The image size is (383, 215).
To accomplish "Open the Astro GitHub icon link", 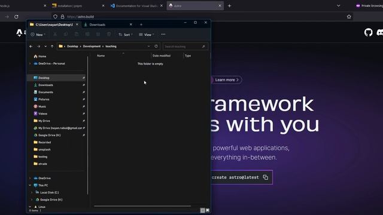I will 369,32.
